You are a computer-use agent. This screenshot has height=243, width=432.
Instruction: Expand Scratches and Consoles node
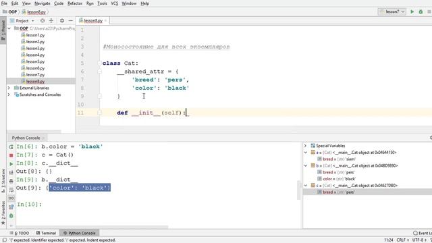point(9,94)
